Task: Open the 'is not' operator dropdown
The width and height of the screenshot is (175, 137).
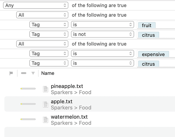Action: 103,34
